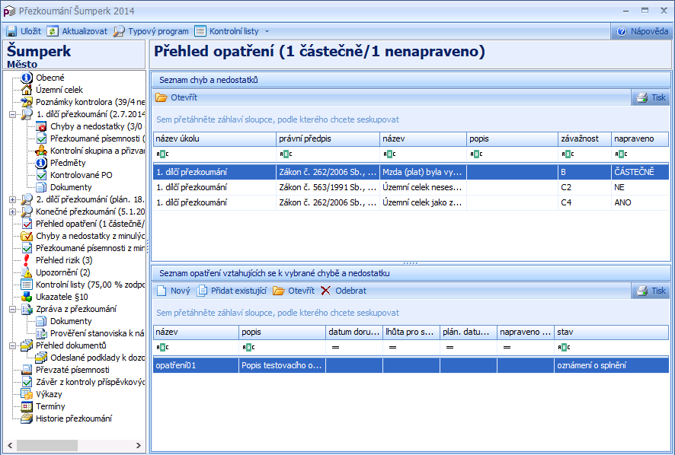Open the Kontrolní listy dropdown arrow
Viewport: 675px width, 455px height.
coord(267,31)
